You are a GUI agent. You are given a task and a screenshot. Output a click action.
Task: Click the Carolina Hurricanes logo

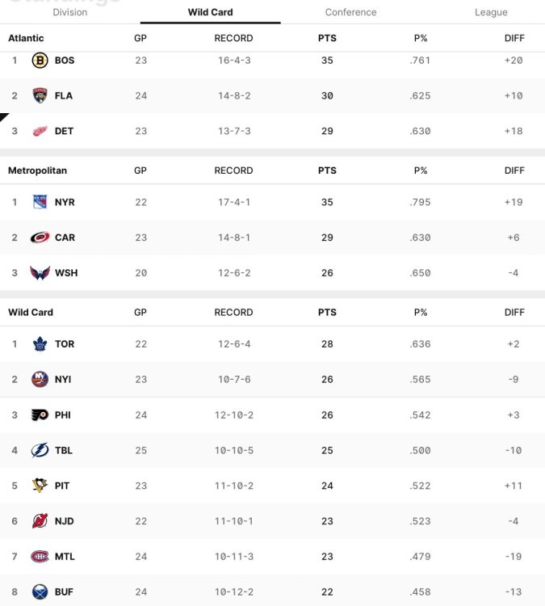[40, 238]
